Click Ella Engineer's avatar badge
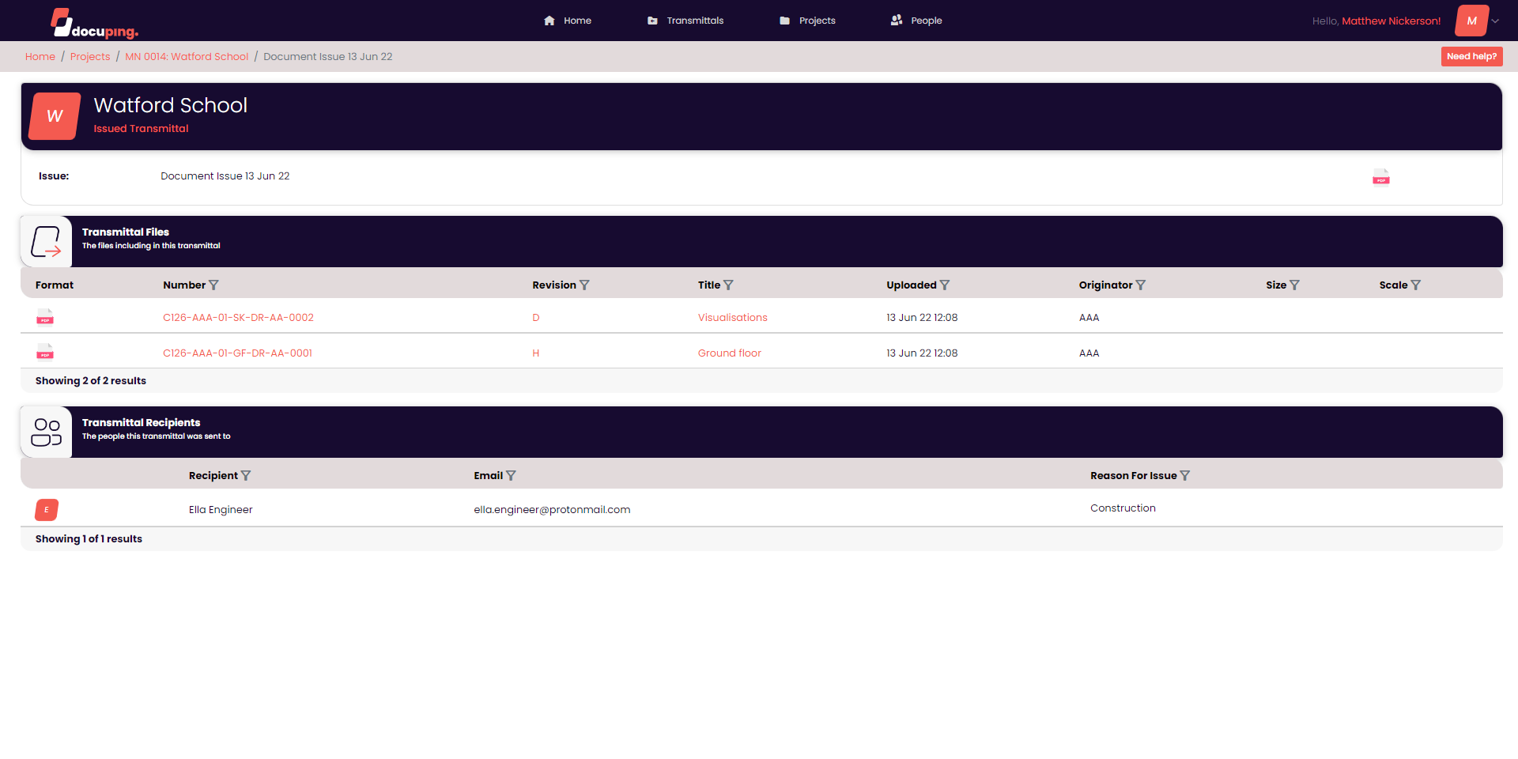 click(47, 510)
